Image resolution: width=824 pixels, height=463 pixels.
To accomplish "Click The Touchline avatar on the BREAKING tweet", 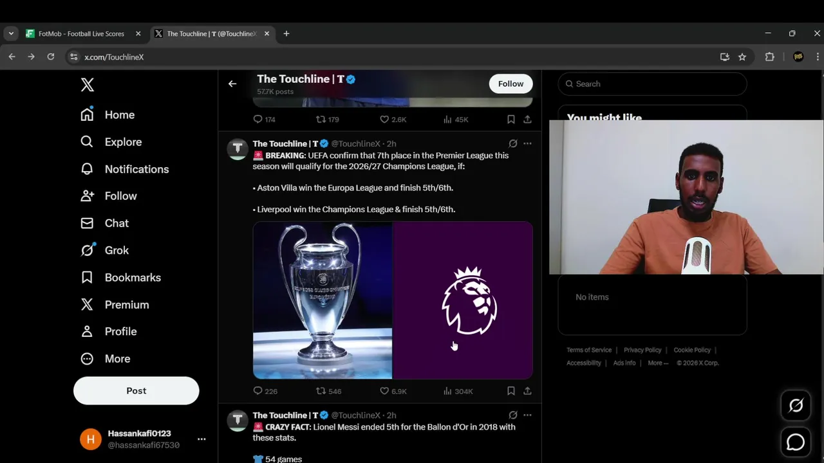I will 238,149.
